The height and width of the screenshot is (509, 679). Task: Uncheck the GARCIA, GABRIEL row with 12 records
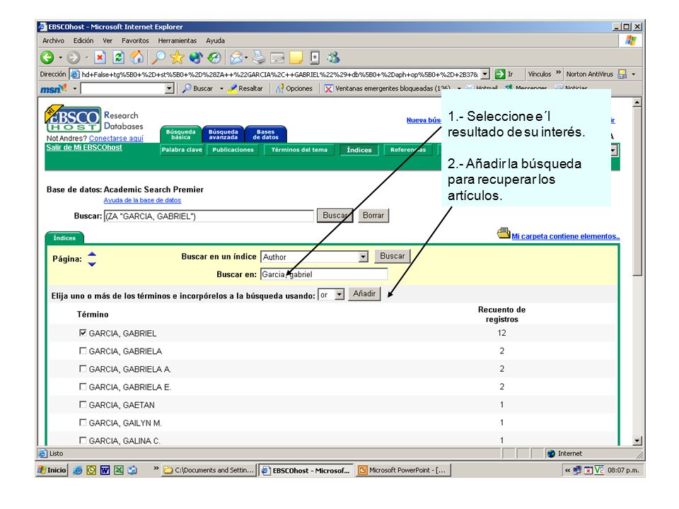[83, 333]
